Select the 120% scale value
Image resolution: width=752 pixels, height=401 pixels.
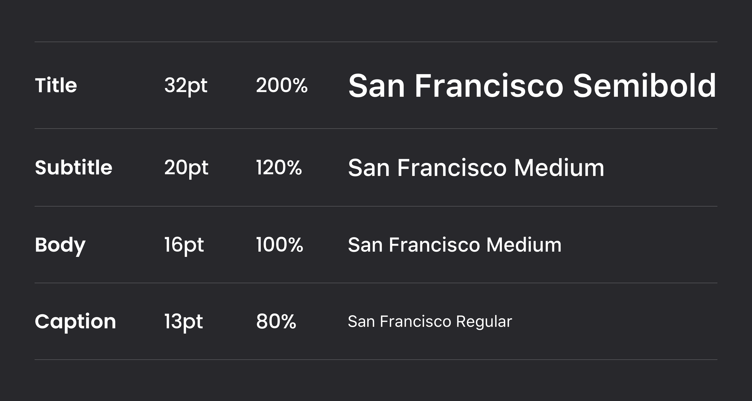(x=279, y=167)
